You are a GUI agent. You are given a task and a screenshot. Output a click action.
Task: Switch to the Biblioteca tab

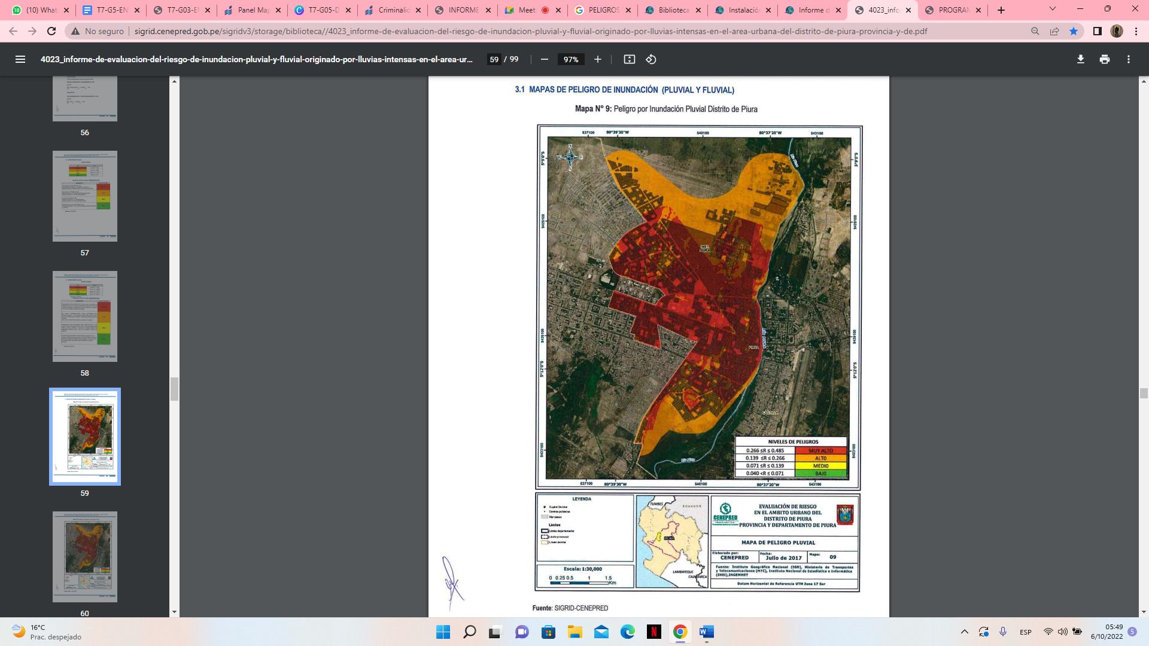(673, 10)
